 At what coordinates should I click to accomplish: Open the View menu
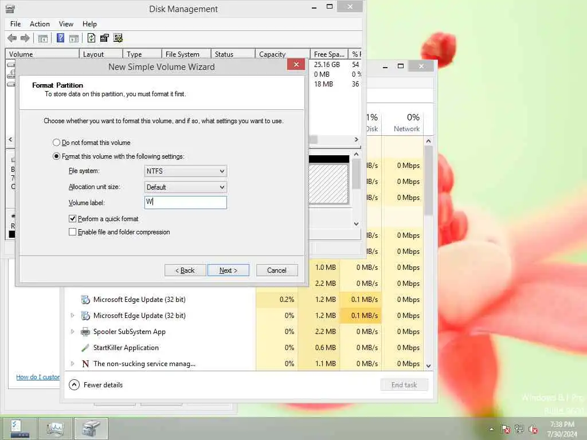click(66, 24)
